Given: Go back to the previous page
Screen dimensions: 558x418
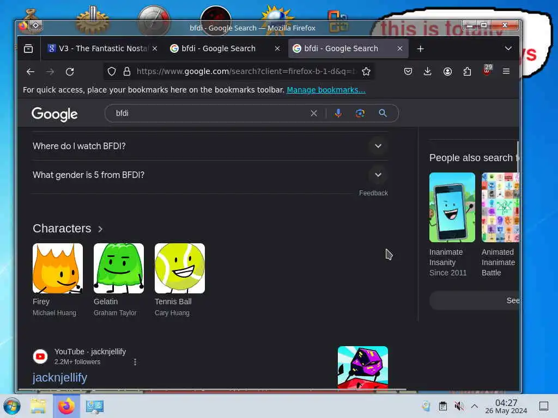Looking at the screenshot, I should 31,71.
